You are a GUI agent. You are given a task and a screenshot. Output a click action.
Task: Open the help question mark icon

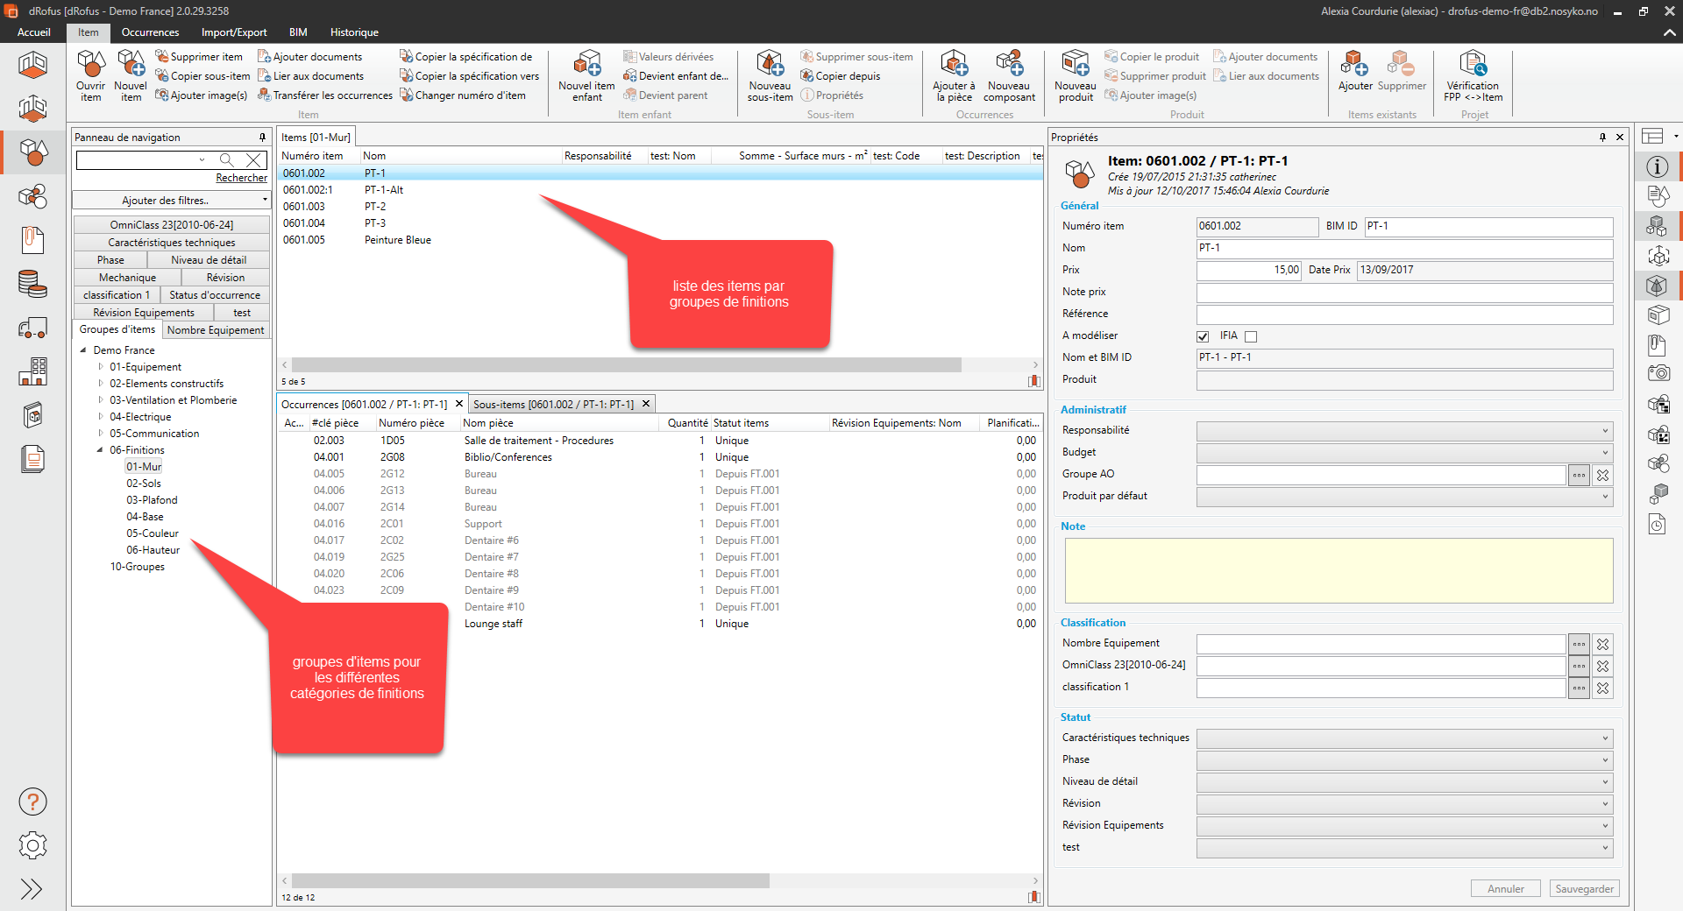pos(32,802)
